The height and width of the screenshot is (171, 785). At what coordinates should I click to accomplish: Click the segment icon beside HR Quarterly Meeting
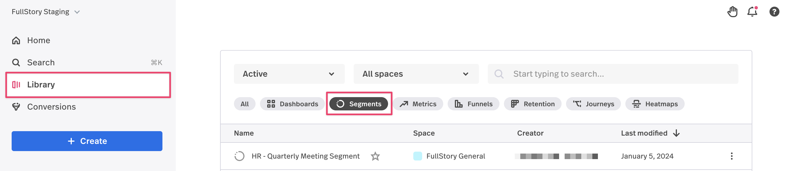(x=239, y=156)
